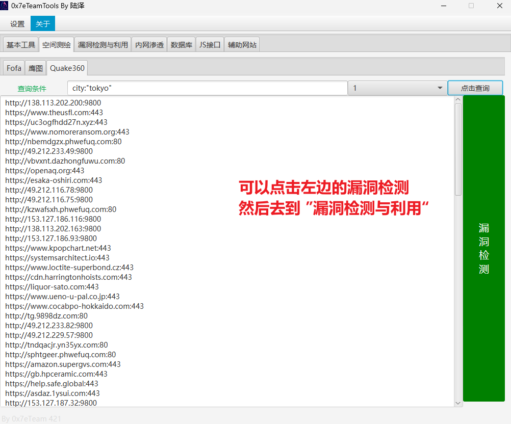Click the green 漏洞检测 button
This screenshot has height=424, width=511.
[x=483, y=248]
